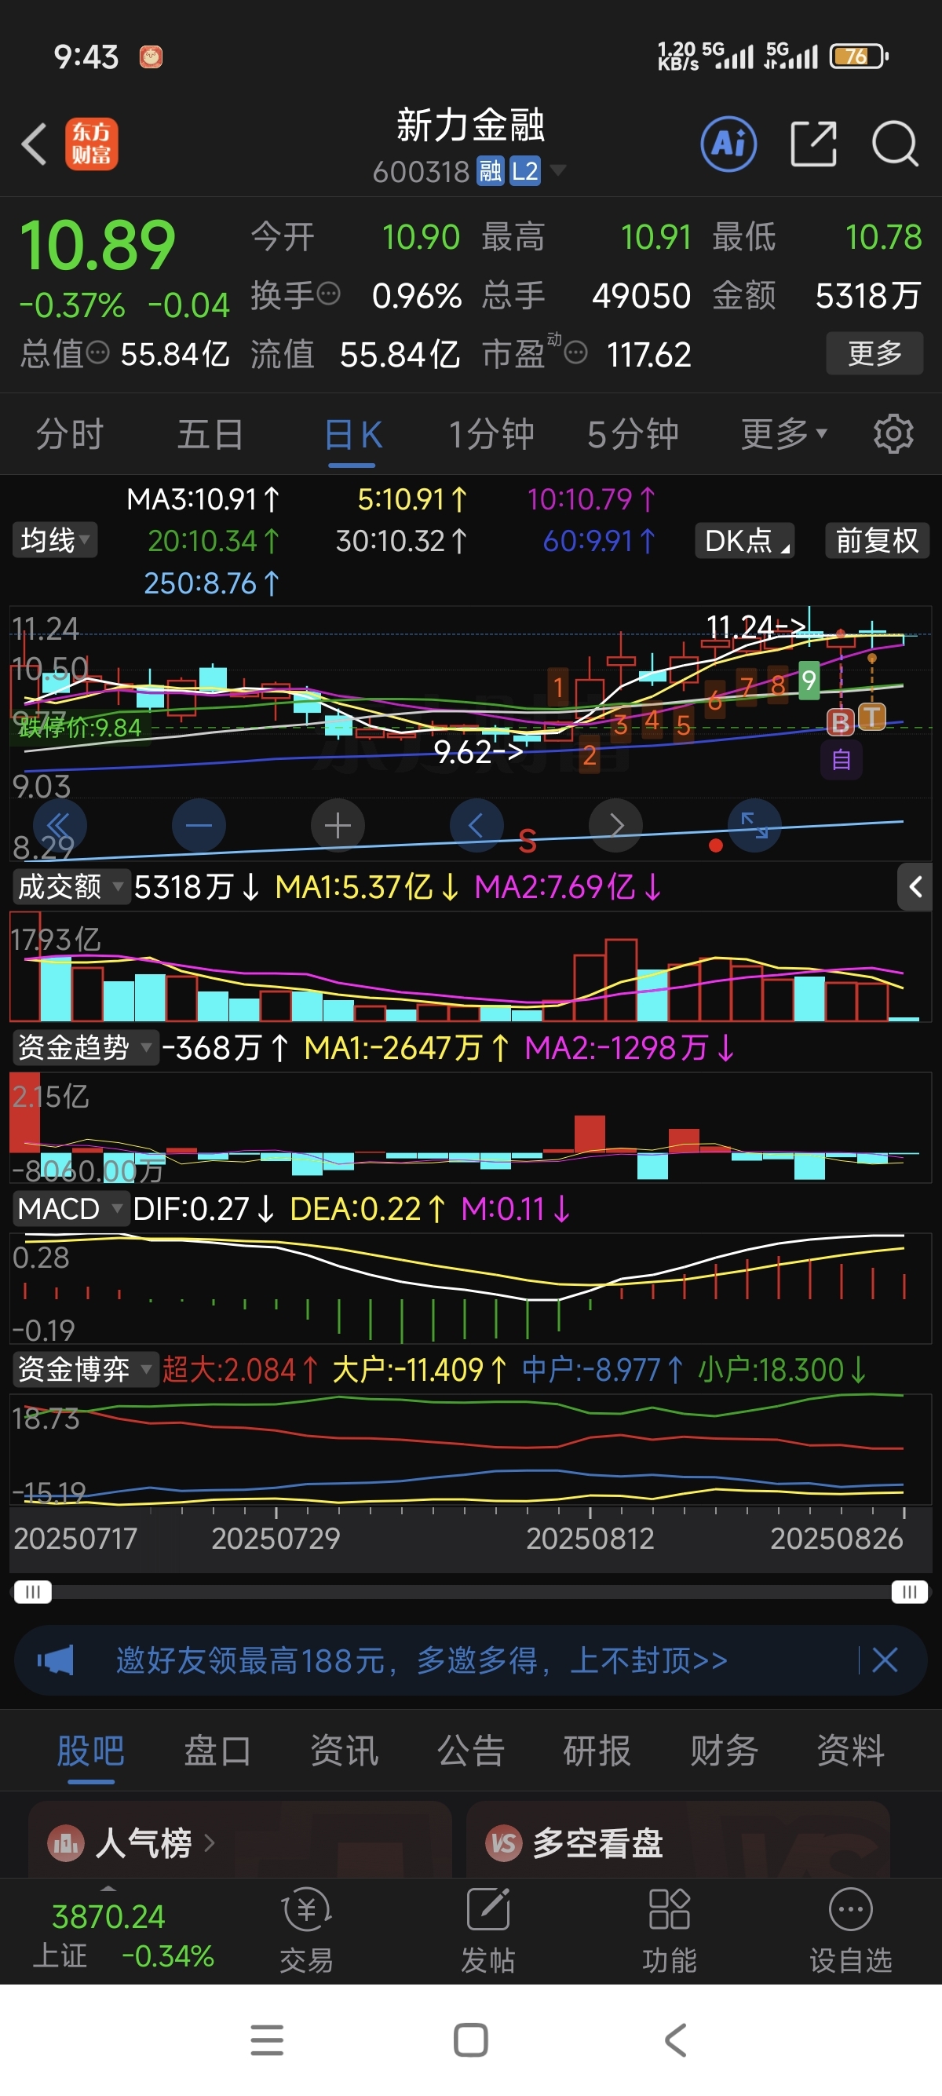Open 盘口 section tab
The image size is (942, 2096).
(x=217, y=1750)
